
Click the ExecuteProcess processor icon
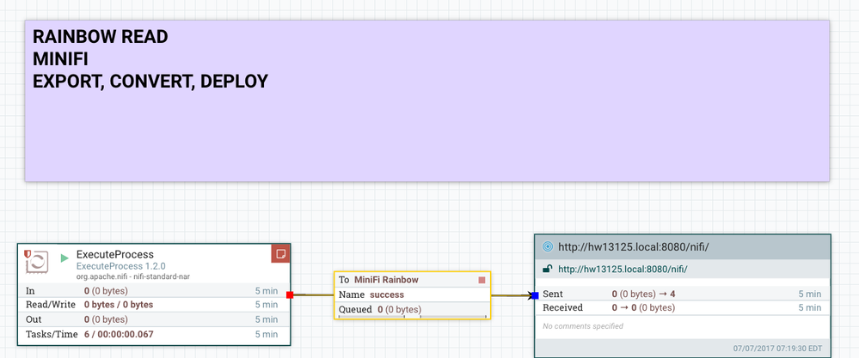point(37,261)
